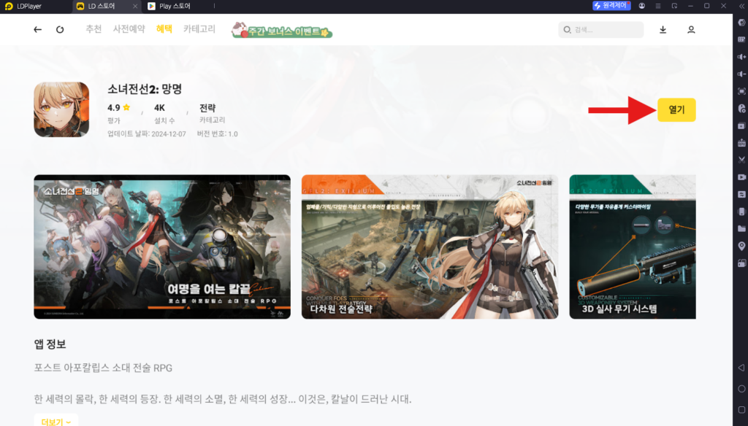Open the title bar hamburger menu
Screen dimensions: 748x426
pos(658,6)
